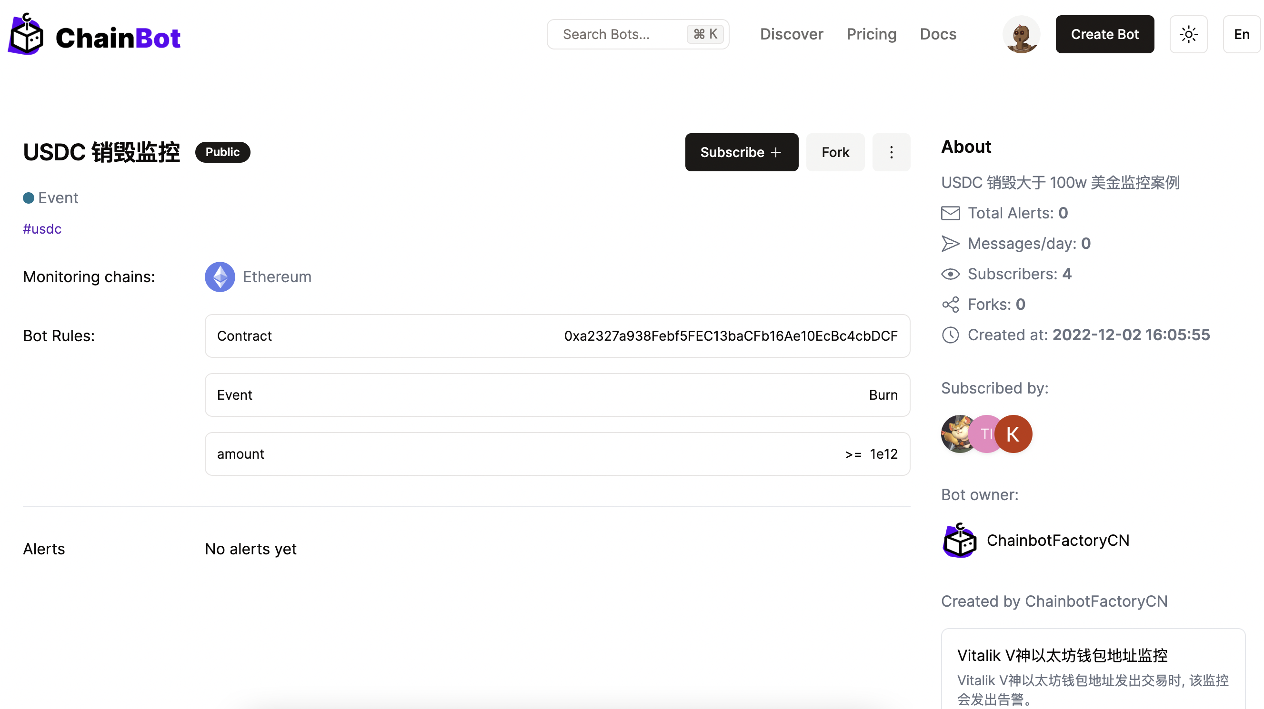Click the Ethereum chain icon

point(220,276)
